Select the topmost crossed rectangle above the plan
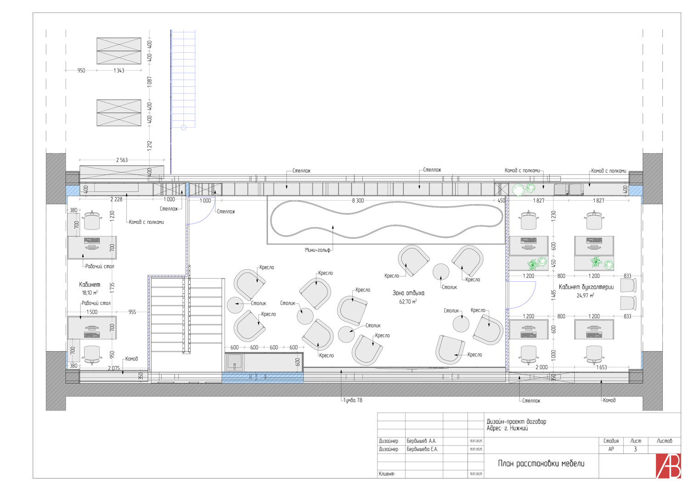689x486 pixels. point(119,50)
